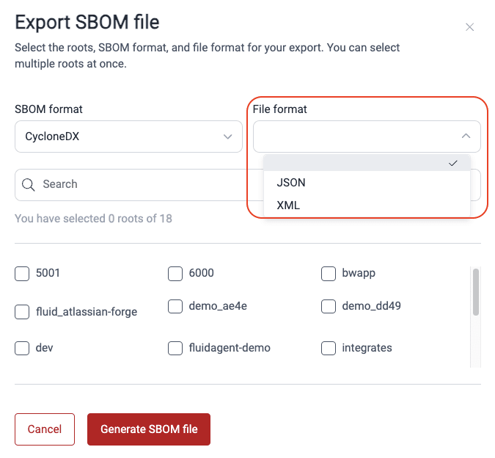
Task: Choose JSON as the file format
Action: click(367, 183)
